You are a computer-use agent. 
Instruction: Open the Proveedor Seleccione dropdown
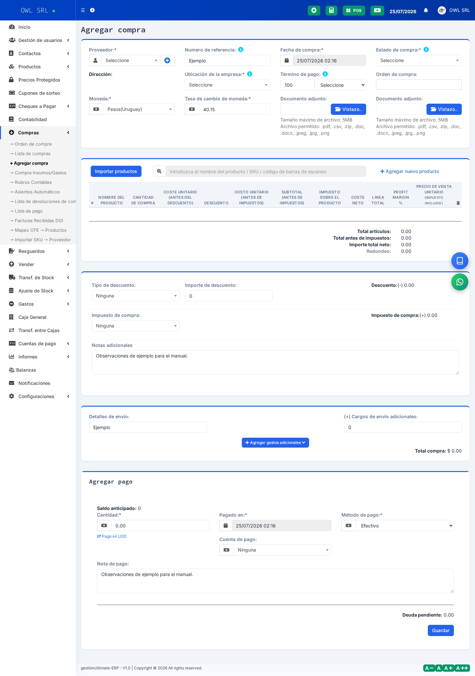pos(131,60)
